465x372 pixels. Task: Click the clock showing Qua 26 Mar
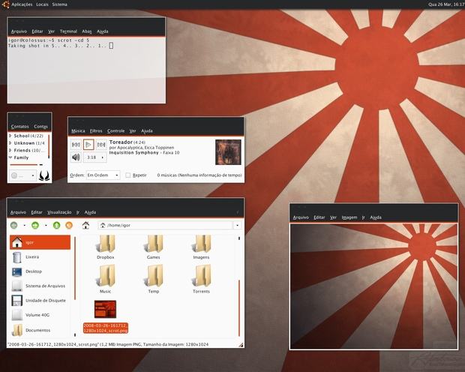coord(446,4)
